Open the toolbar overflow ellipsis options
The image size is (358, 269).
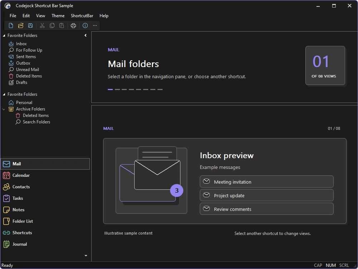(x=95, y=25)
